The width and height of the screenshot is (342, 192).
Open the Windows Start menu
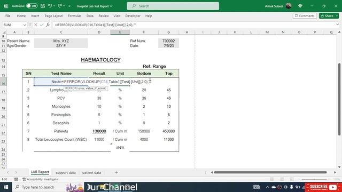tap(6, 187)
